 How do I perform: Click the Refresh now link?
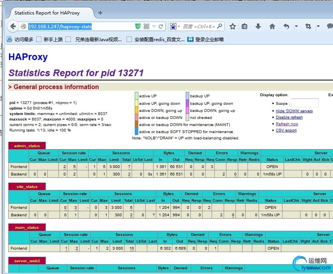[287, 124]
